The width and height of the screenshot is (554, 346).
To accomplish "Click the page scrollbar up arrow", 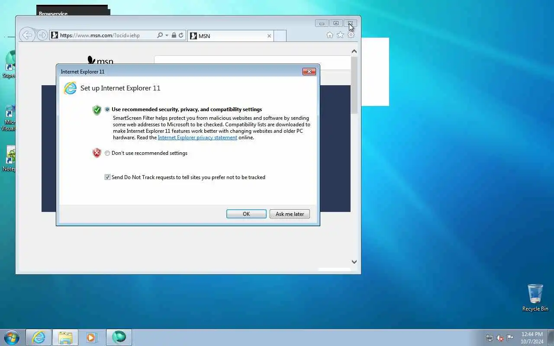I will coord(354,51).
